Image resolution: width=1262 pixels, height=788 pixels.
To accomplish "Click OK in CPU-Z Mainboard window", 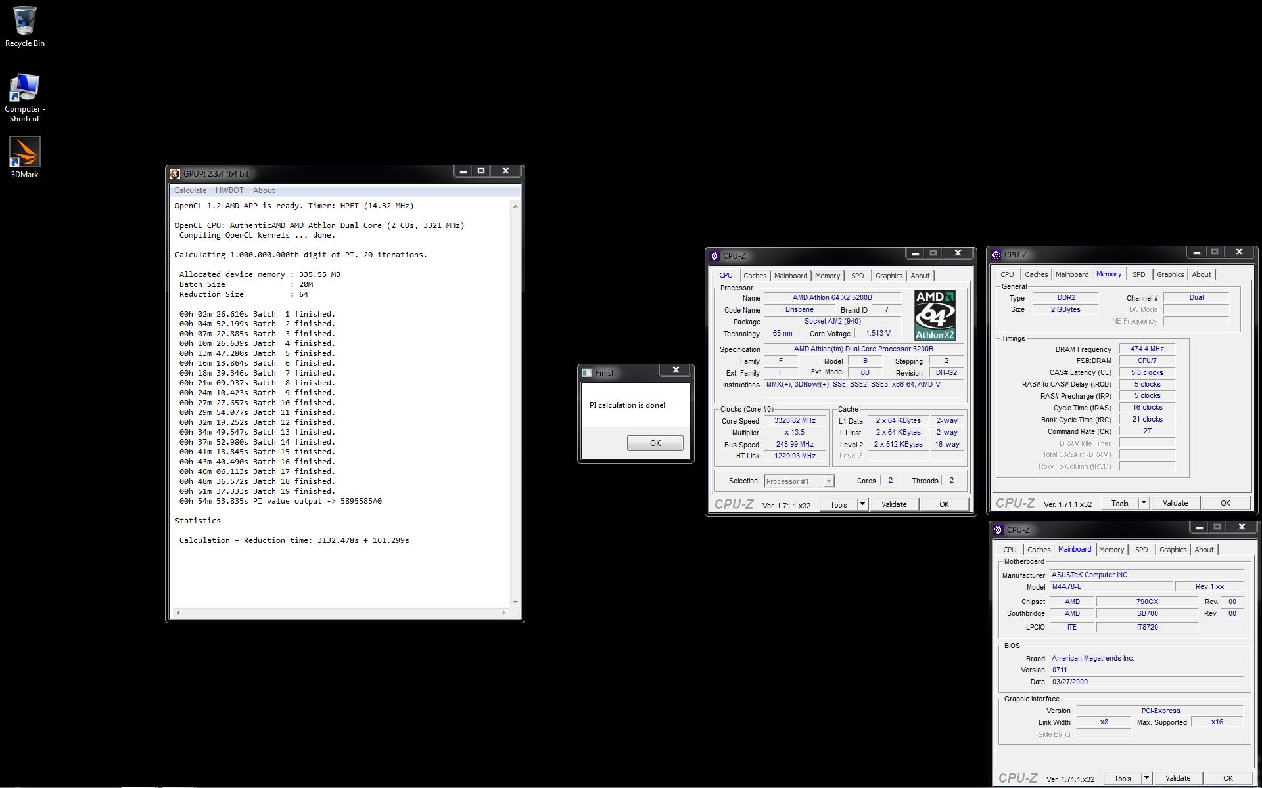I will (1228, 778).
